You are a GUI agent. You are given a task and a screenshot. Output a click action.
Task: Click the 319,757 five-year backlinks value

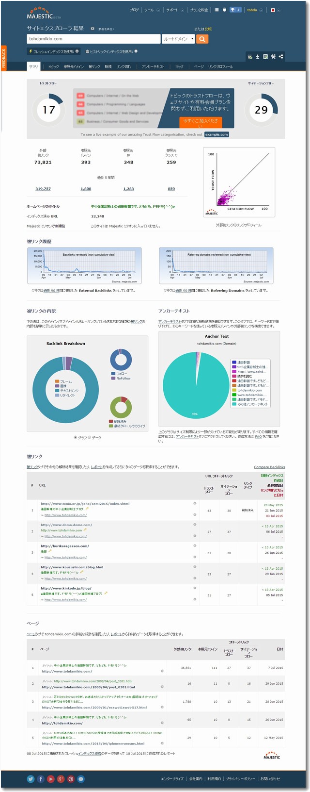(43, 189)
